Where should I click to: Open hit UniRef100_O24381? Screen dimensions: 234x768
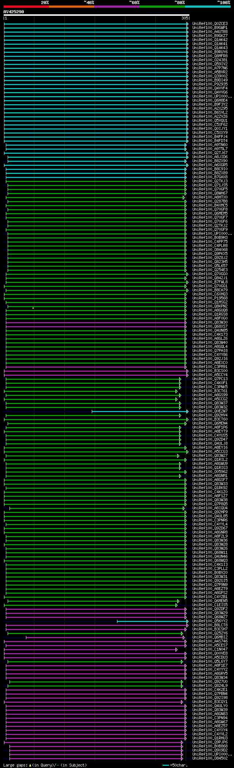click(210, 60)
